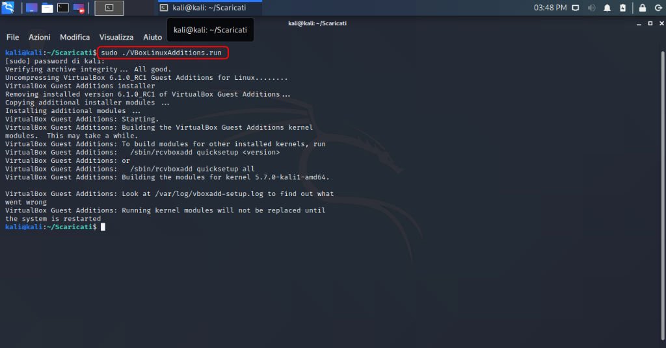Open the display settings tray icon

coord(576,8)
